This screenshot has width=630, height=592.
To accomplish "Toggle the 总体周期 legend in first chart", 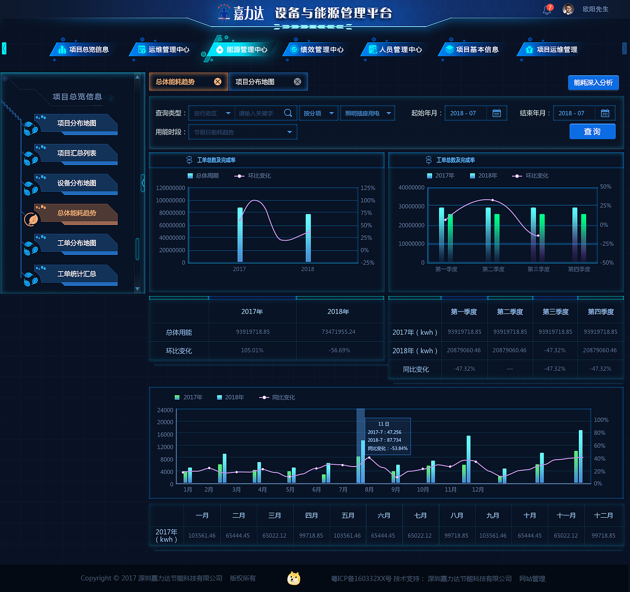I will coord(203,176).
